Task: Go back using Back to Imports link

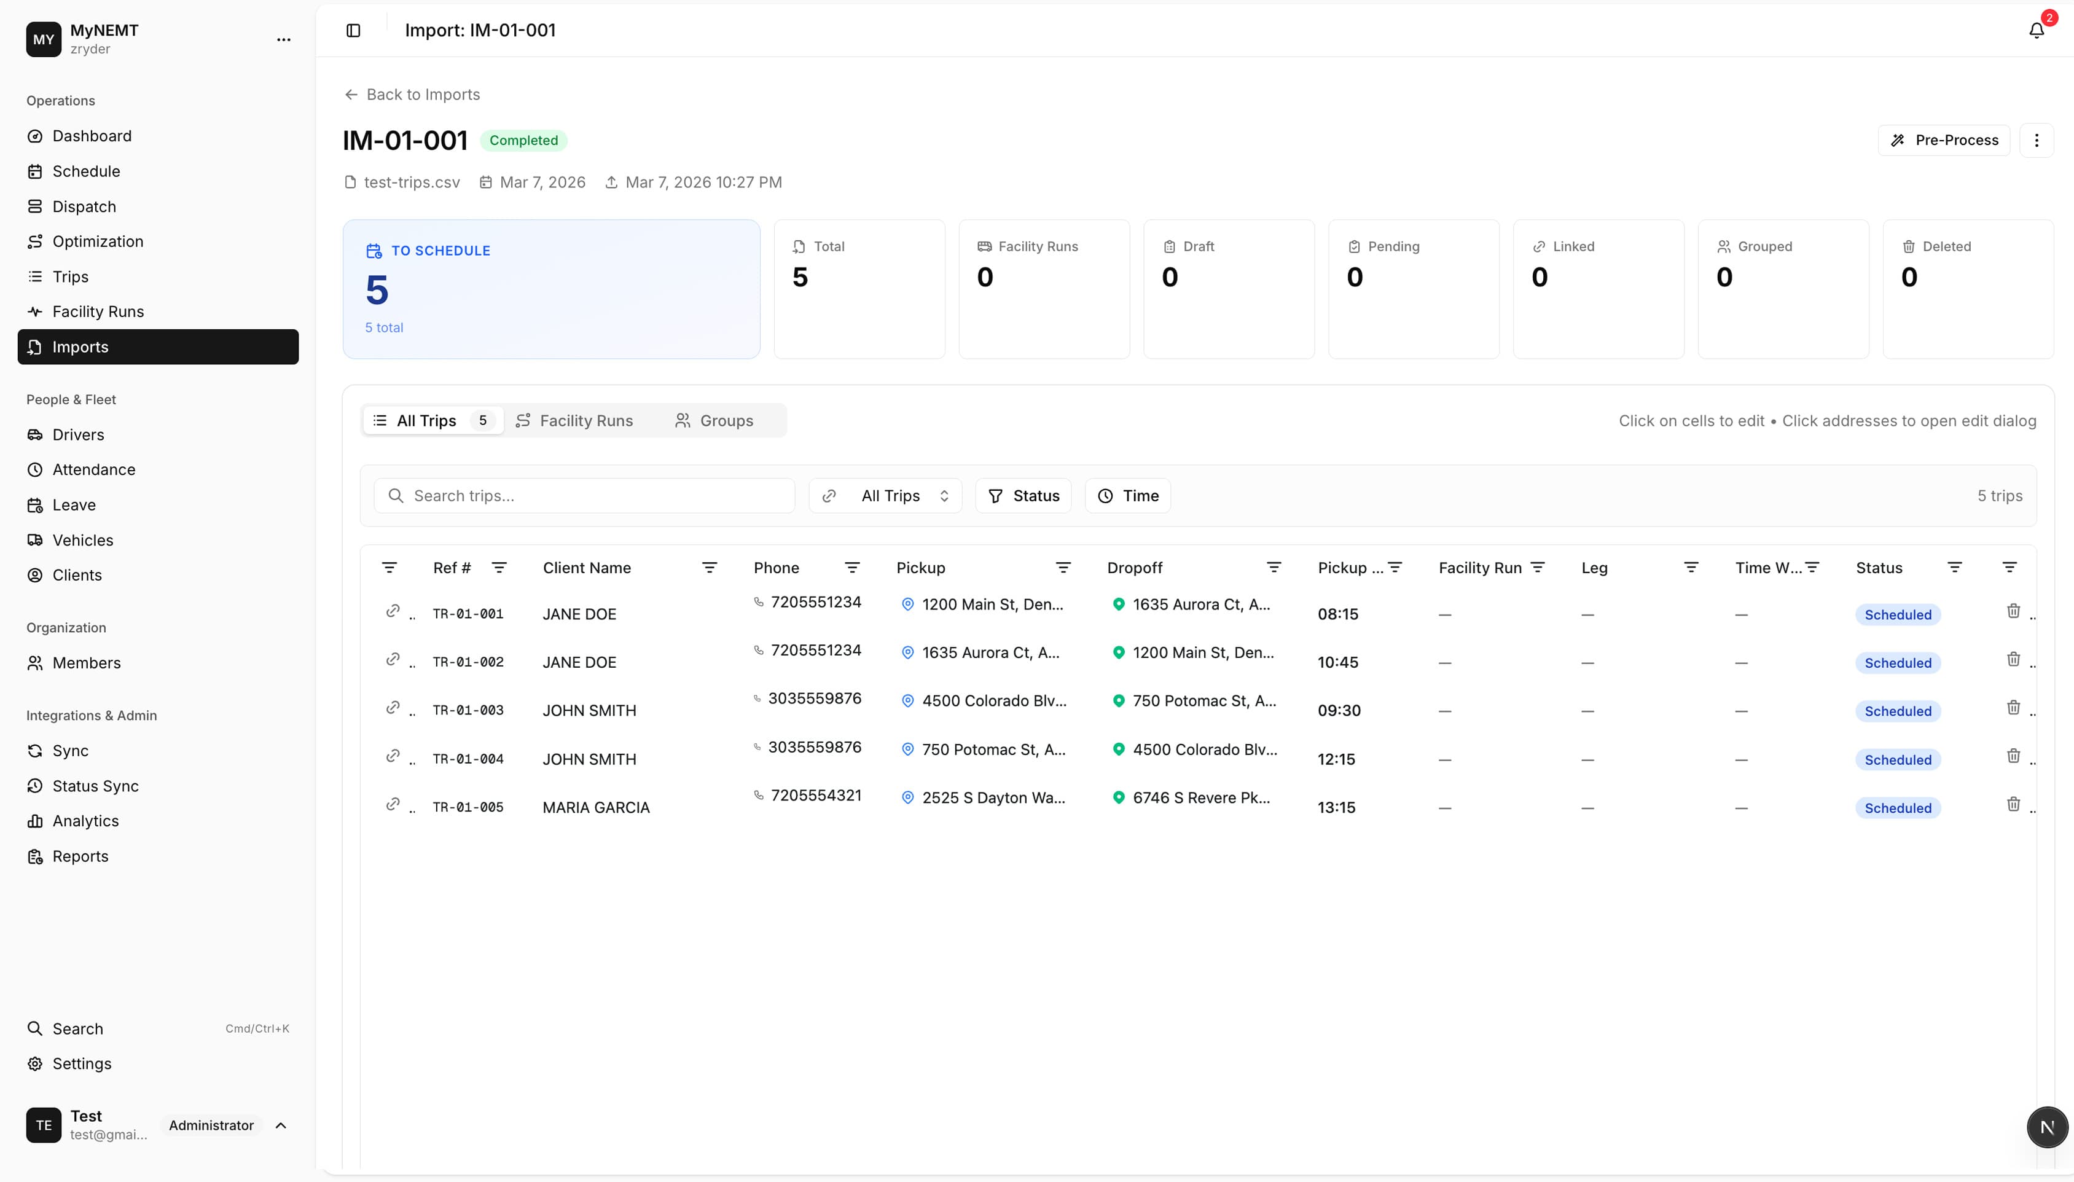Action: 412,94
